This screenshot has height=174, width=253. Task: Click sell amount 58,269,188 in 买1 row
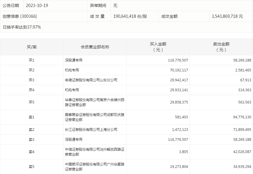click(242, 60)
